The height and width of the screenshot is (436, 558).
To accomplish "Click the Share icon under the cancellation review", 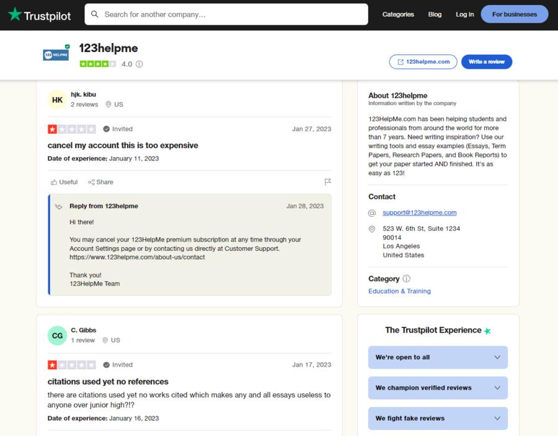I will 92,181.
